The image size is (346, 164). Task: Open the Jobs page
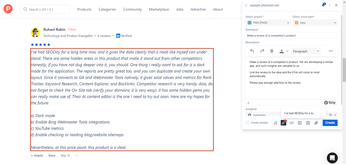180,9
